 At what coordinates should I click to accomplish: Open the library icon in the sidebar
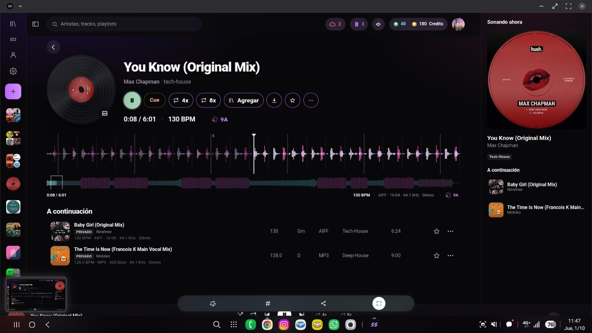13,24
